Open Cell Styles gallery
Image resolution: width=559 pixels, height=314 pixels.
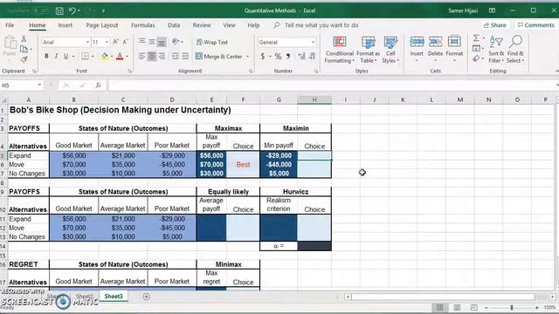pyautogui.click(x=390, y=50)
